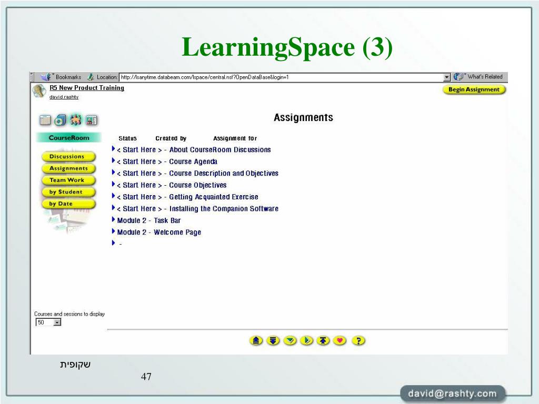Image resolution: width=539 pixels, height=404 pixels.
Task: Select the CourseRoom people icon
Action: point(76,119)
